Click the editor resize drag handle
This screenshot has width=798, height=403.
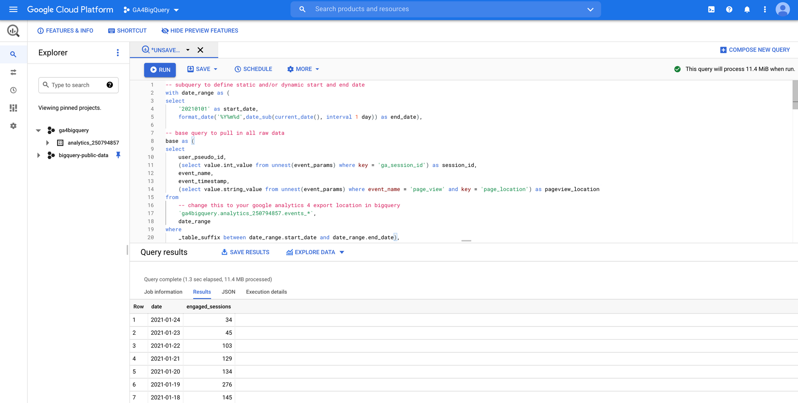click(466, 241)
